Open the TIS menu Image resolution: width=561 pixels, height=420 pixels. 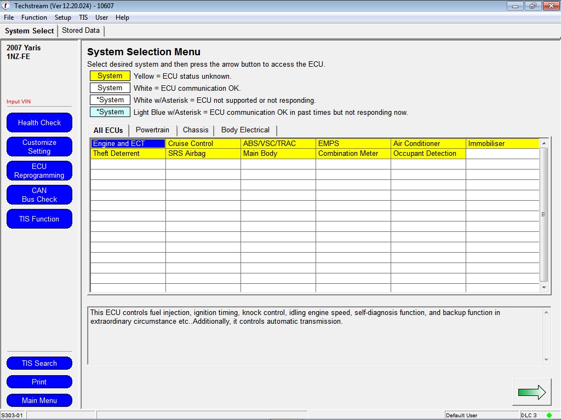coord(83,17)
